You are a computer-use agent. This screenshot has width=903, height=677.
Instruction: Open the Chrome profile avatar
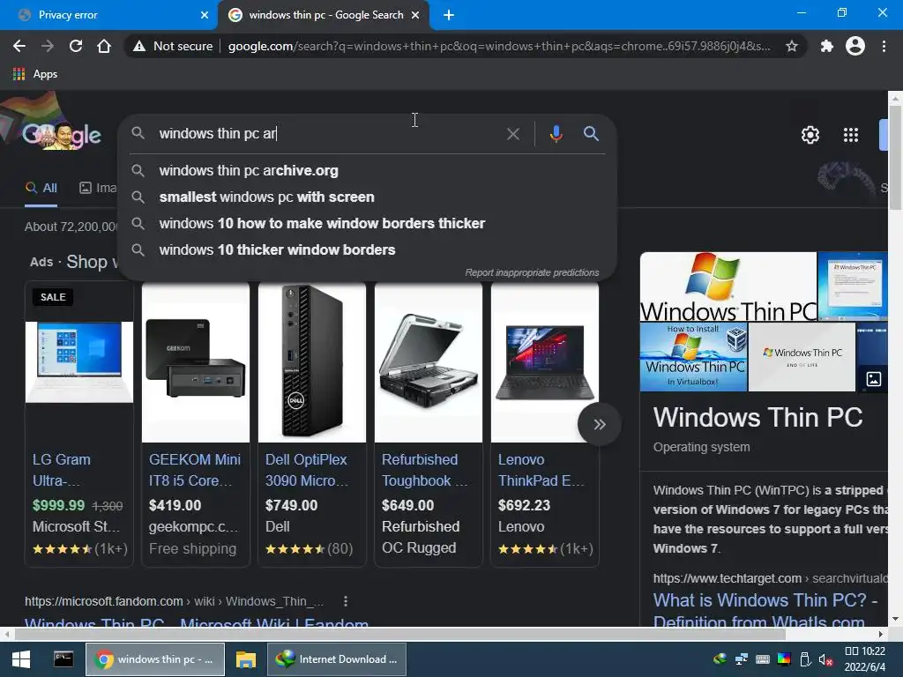[x=855, y=46]
